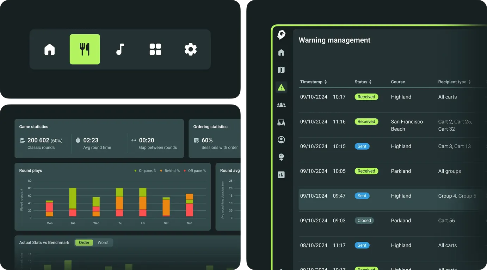Image resolution: width=487 pixels, height=270 pixels.
Task: Open settings with the gear icon
Action: 191,49
